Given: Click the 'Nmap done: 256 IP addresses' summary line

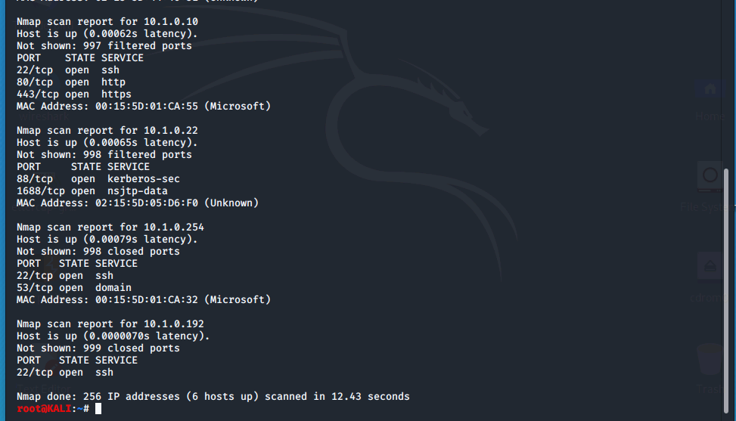Looking at the screenshot, I should [x=213, y=397].
